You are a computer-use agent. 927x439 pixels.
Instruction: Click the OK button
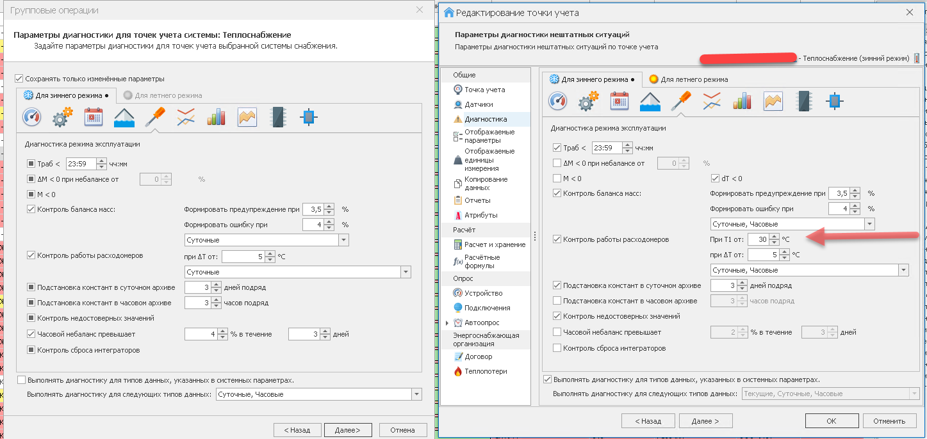click(831, 421)
